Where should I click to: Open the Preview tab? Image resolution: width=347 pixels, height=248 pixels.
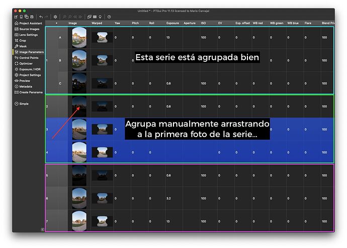pos(24,80)
